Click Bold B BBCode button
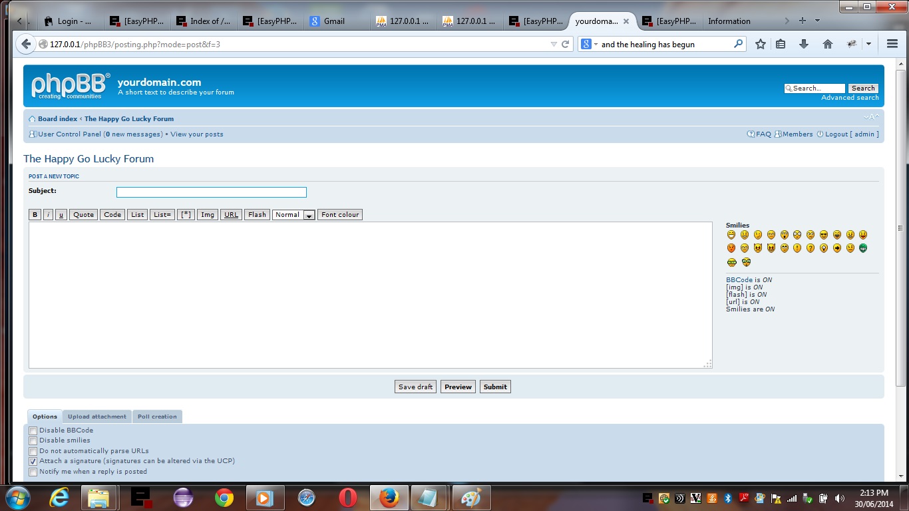Screen dimensions: 909x511 35,215
